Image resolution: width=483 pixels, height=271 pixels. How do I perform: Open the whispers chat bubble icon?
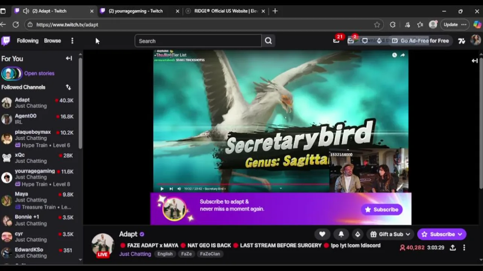click(x=365, y=41)
